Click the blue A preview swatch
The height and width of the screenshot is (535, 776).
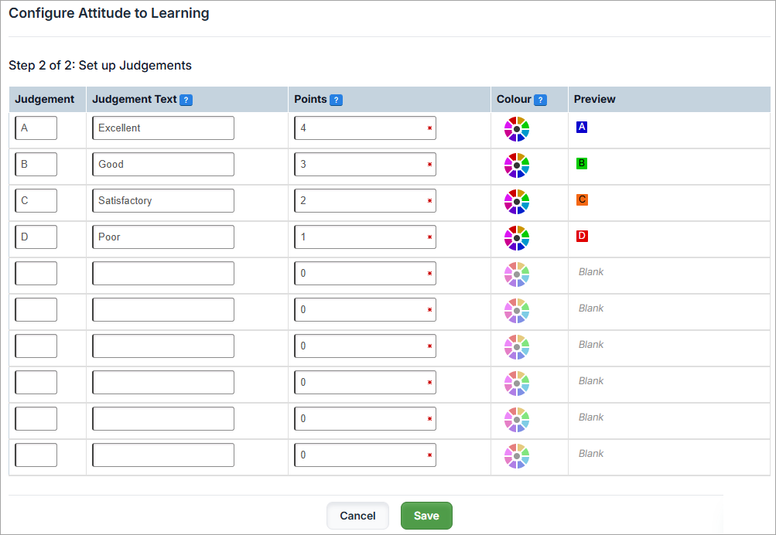pyautogui.click(x=582, y=127)
